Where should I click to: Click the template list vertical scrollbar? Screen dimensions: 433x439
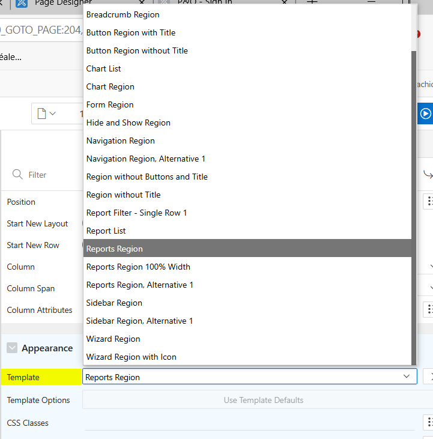(414, 204)
